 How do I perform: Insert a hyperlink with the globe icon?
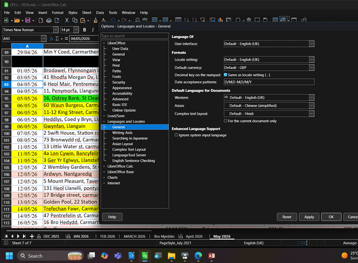point(249,20)
